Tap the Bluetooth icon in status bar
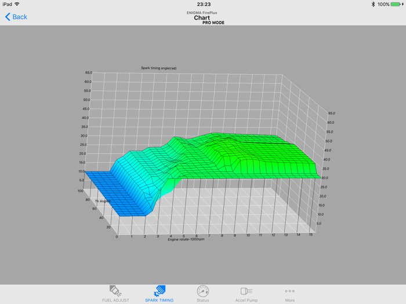406x304 pixels. click(373, 4)
